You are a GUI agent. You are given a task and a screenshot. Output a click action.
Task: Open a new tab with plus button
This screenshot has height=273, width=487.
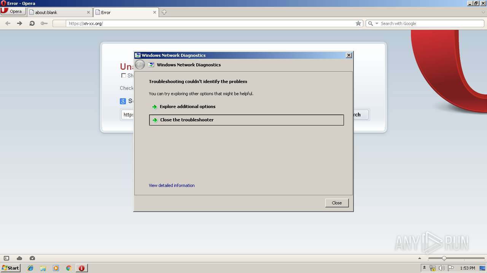coord(164,12)
